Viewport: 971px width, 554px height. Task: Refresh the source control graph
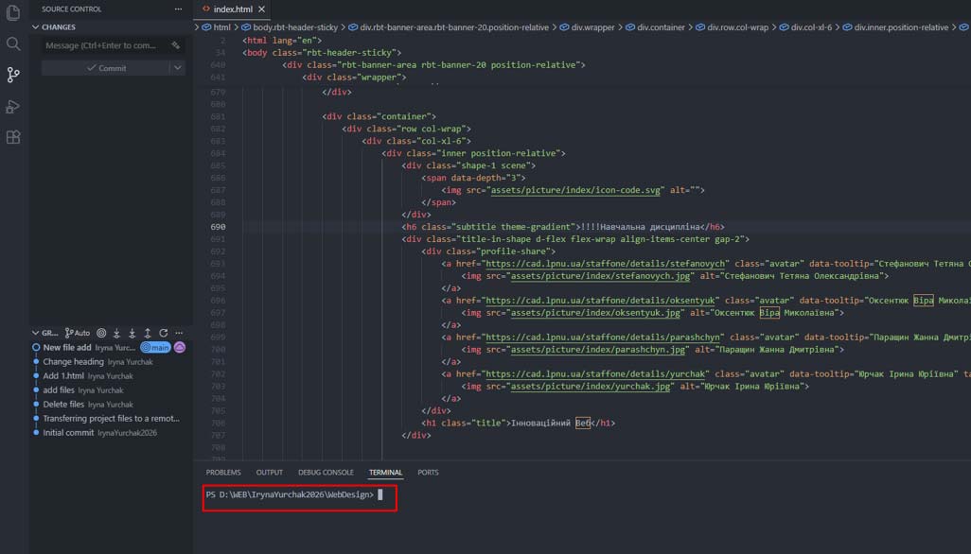click(x=164, y=333)
